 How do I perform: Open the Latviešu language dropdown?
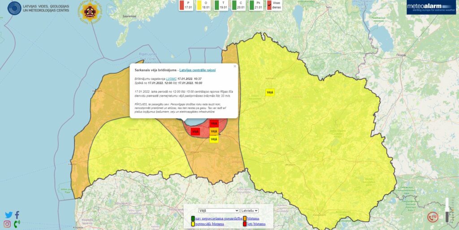(x=249, y=210)
